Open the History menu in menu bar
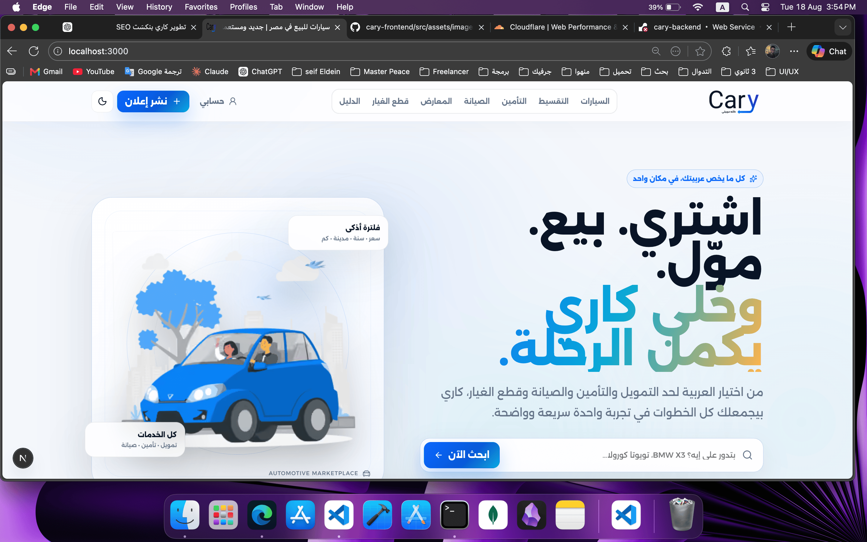 click(159, 7)
